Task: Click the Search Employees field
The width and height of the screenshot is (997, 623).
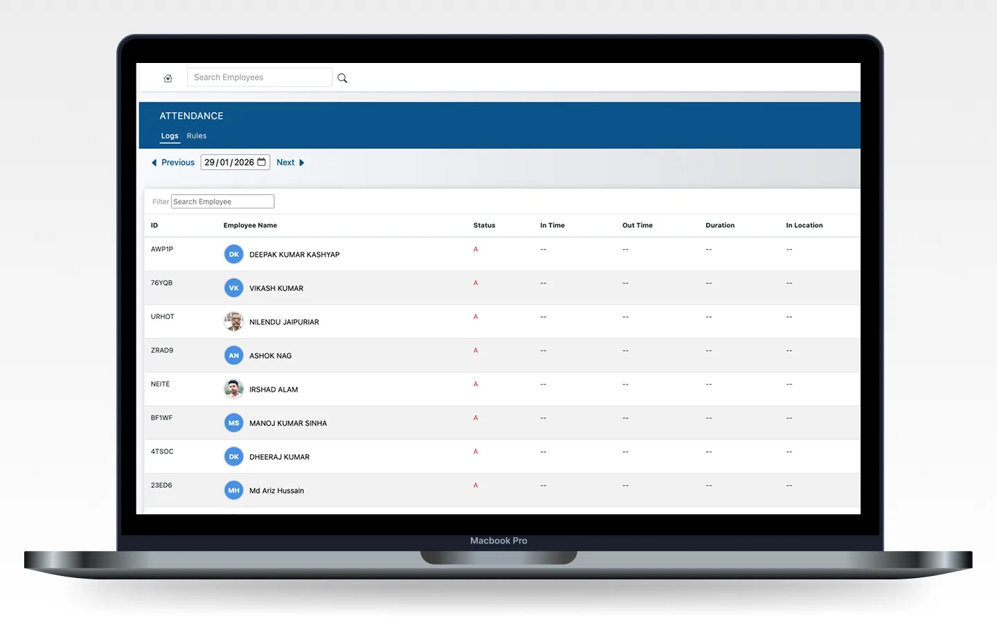Action: 259,77
